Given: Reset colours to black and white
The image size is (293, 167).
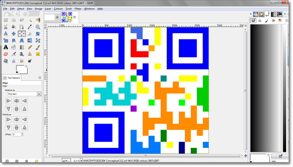Looking at the screenshot, I should coord(17,73).
